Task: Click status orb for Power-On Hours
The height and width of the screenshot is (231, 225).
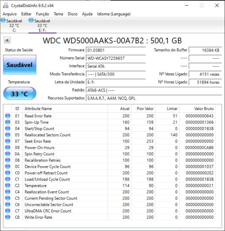Action: (x=8, y=147)
